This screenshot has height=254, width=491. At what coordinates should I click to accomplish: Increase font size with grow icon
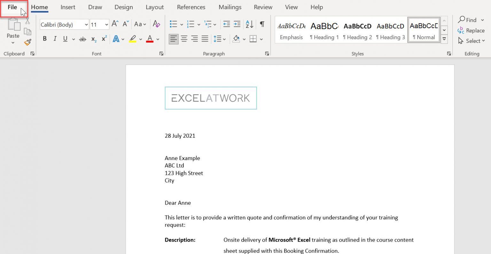tap(115, 24)
